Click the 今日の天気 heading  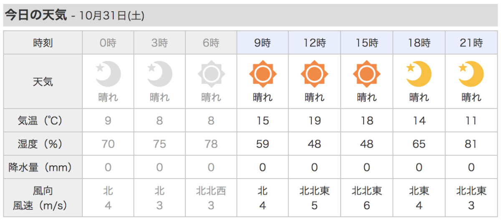click(x=35, y=15)
